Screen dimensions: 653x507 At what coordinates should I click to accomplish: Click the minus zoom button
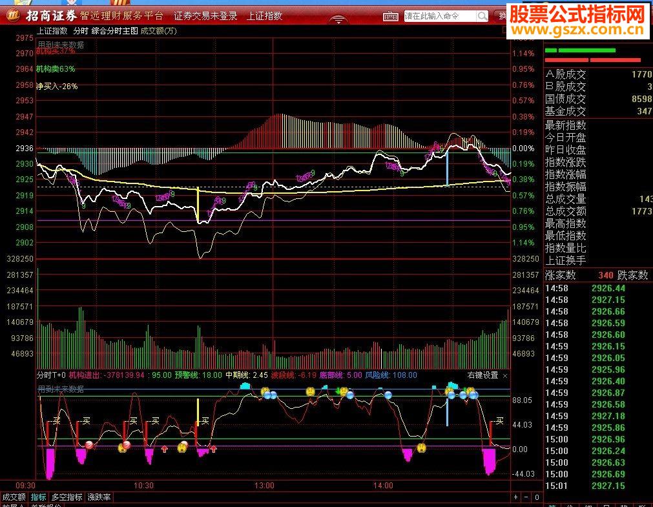(x=526, y=497)
